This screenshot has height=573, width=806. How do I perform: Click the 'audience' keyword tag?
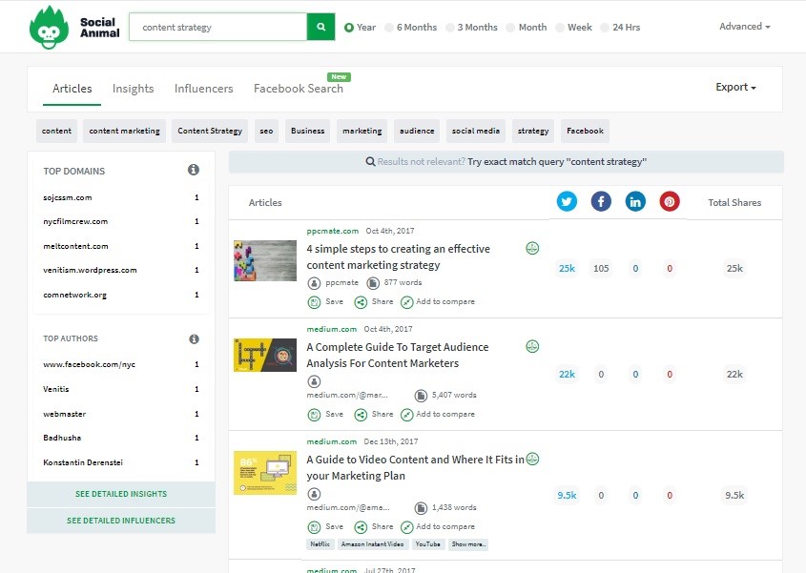[417, 131]
